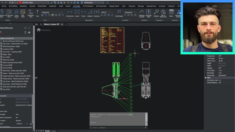235x132 pixels.
Task: Click the Home icon beside No Building
Action: click(x=39, y=30)
